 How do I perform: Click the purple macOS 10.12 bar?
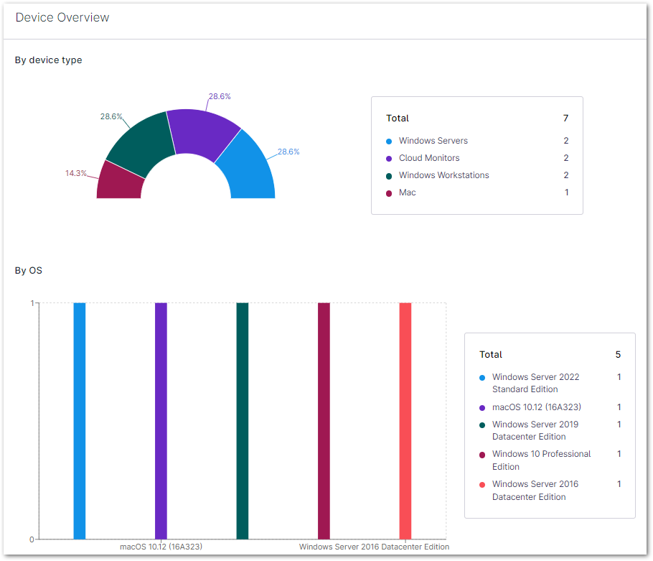point(161,420)
